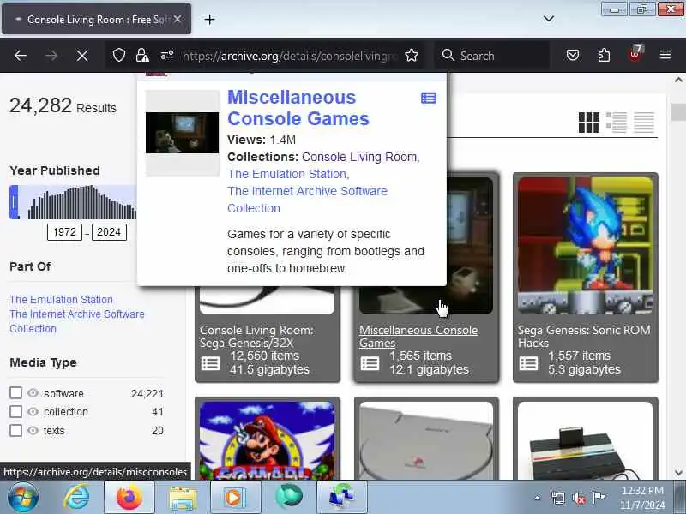Edit the 2024 end year field

tap(109, 232)
